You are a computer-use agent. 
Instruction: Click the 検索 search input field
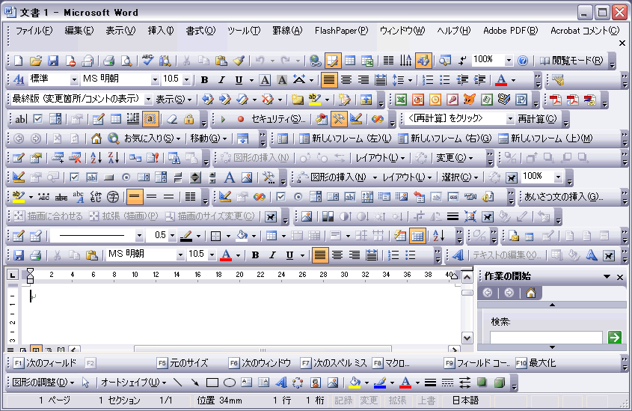[546, 337]
